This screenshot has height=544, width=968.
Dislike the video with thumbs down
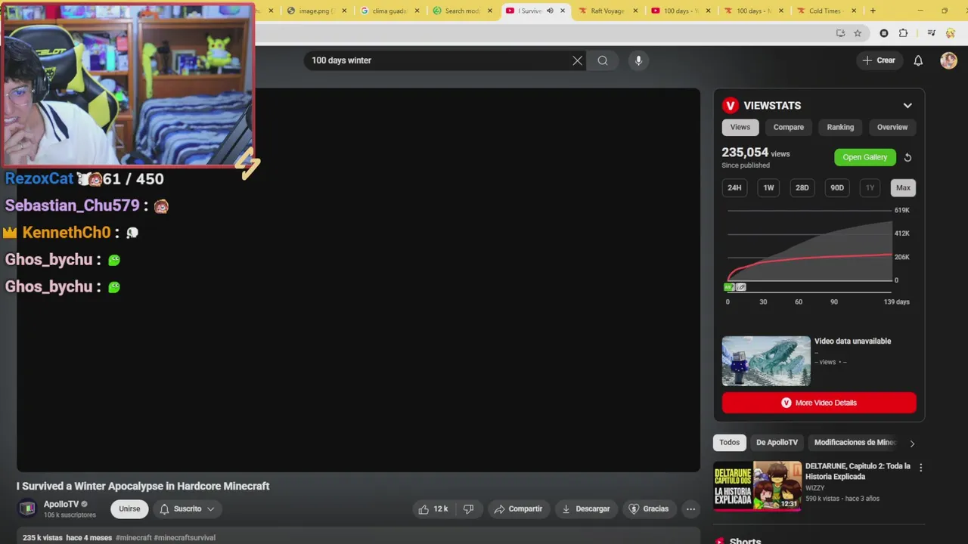coord(468,509)
